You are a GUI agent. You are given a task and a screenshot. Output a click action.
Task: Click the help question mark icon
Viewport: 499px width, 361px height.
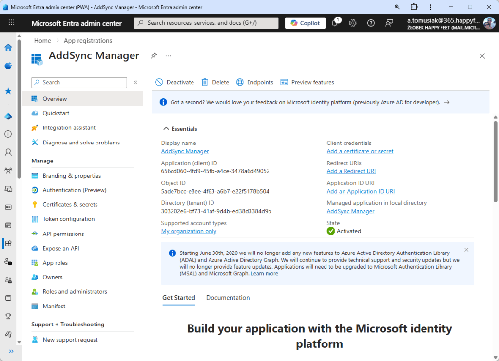(371, 23)
